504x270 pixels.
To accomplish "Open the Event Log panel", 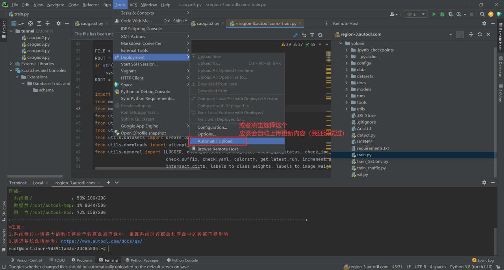I will 483,260.
